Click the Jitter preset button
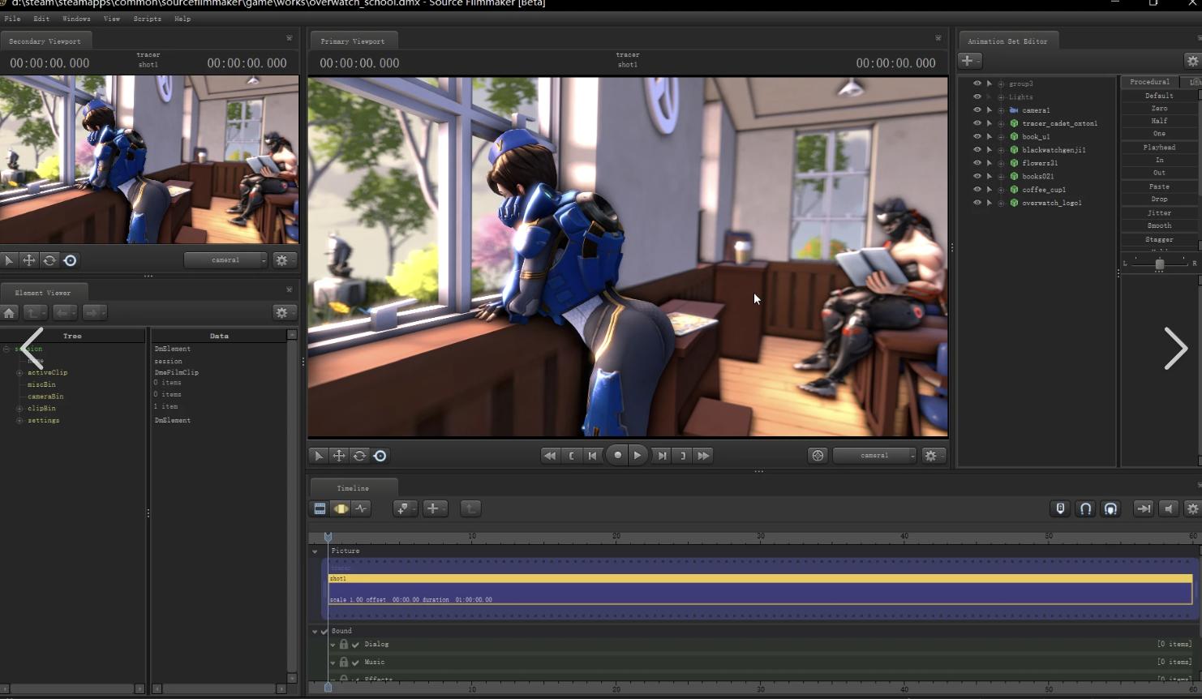This screenshot has width=1202, height=699. pos(1159,213)
